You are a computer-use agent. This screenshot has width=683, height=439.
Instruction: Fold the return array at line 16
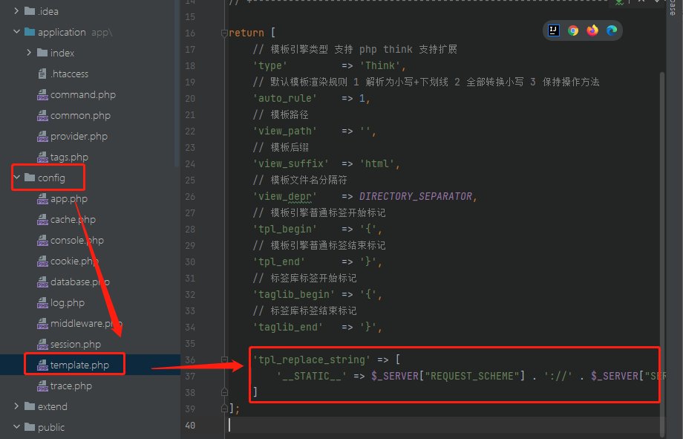(x=223, y=33)
